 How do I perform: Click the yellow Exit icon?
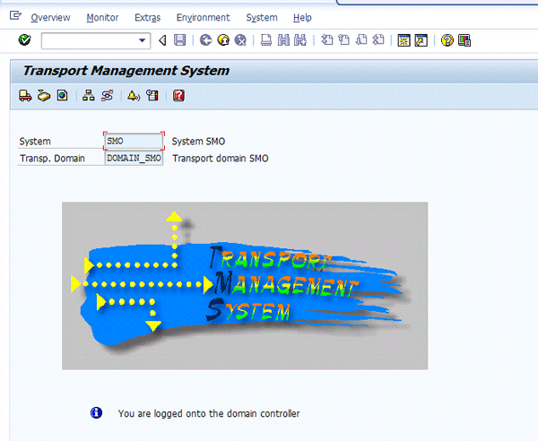pyautogui.click(x=223, y=40)
